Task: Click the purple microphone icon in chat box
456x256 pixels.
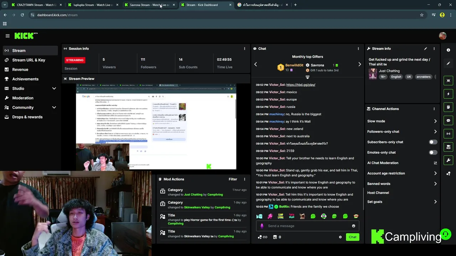Action: (262, 226)
